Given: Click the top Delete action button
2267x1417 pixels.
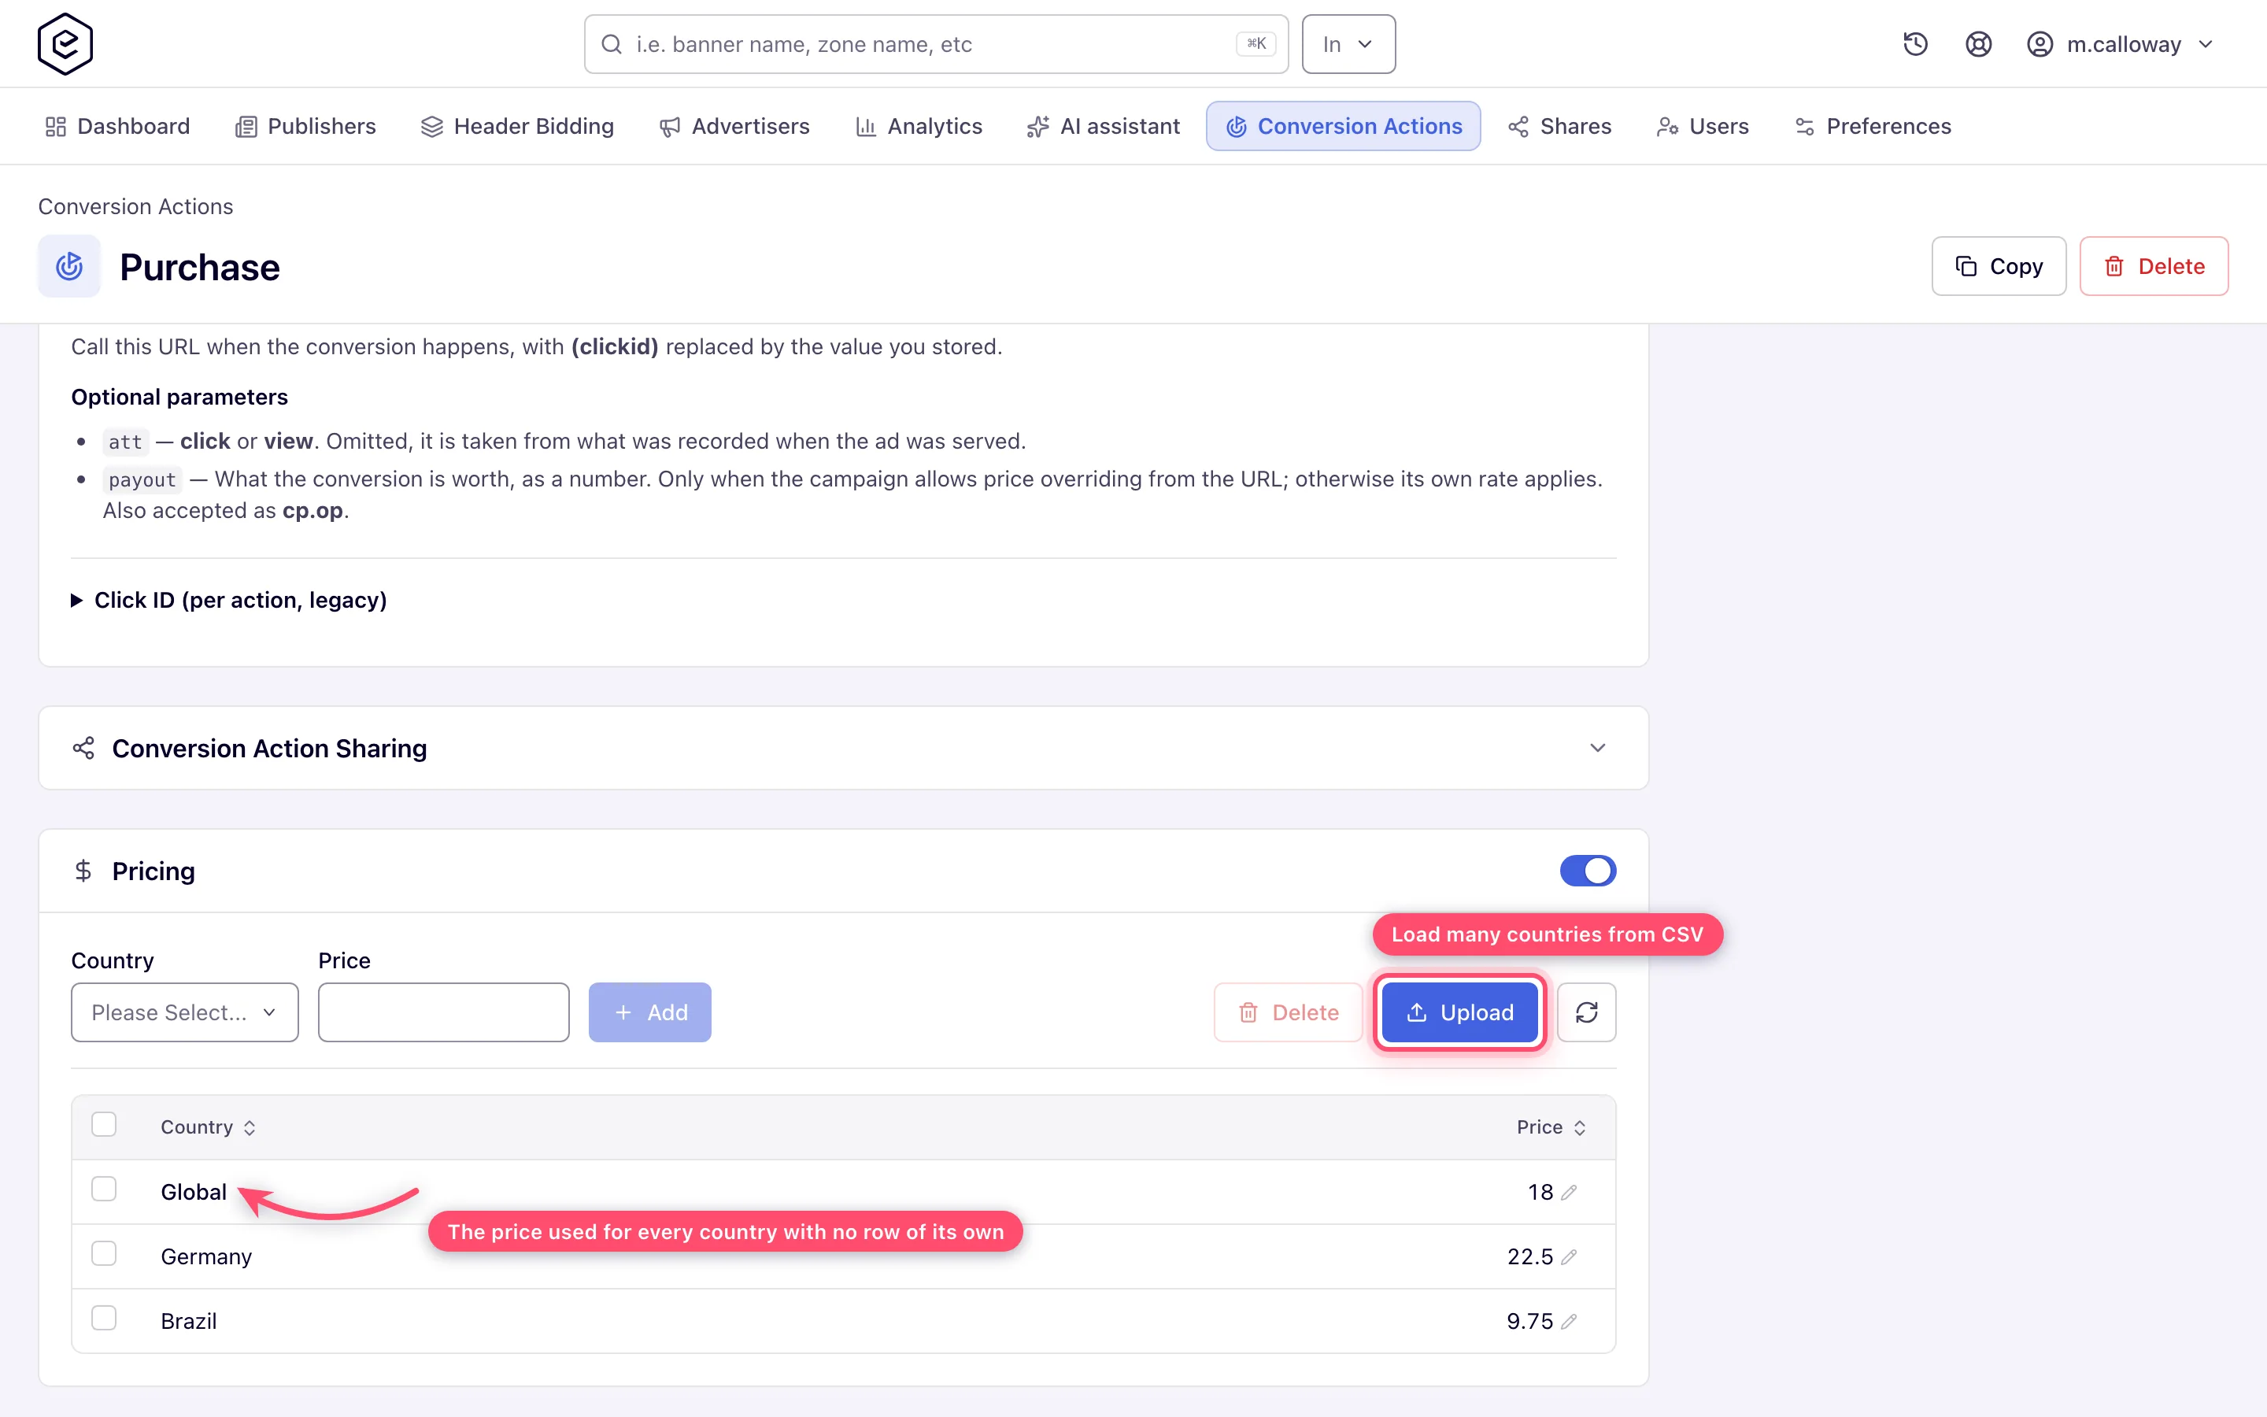Looking at the screenshot, I should (2154, 266).
